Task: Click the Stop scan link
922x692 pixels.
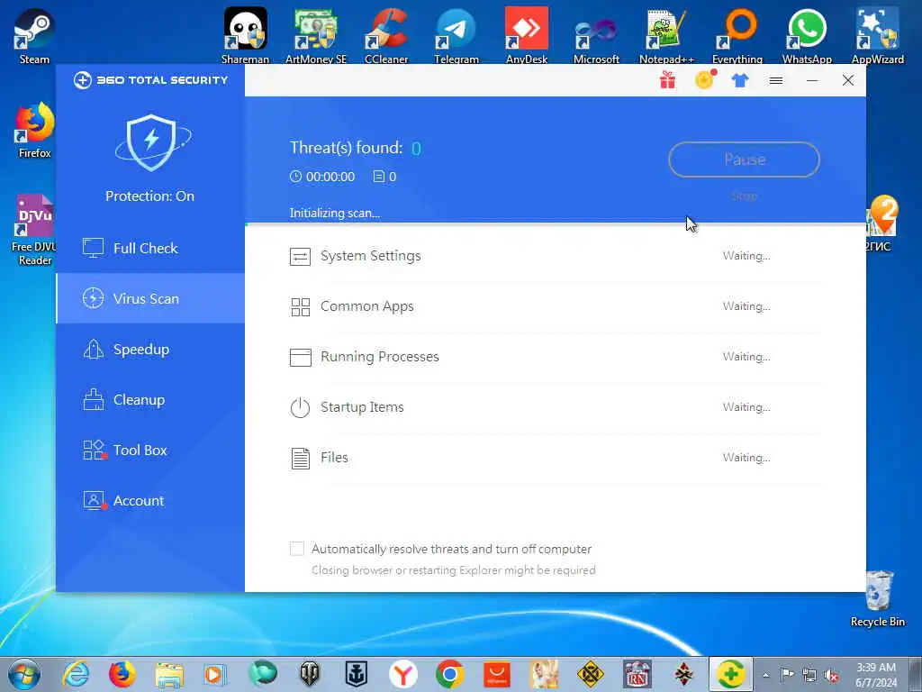Action: [745, 196]
